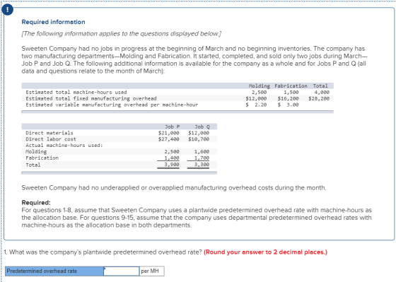This screenshot has height=282, width=396.
Task: Click the bold Required: label
Action: tap(36, 203)
